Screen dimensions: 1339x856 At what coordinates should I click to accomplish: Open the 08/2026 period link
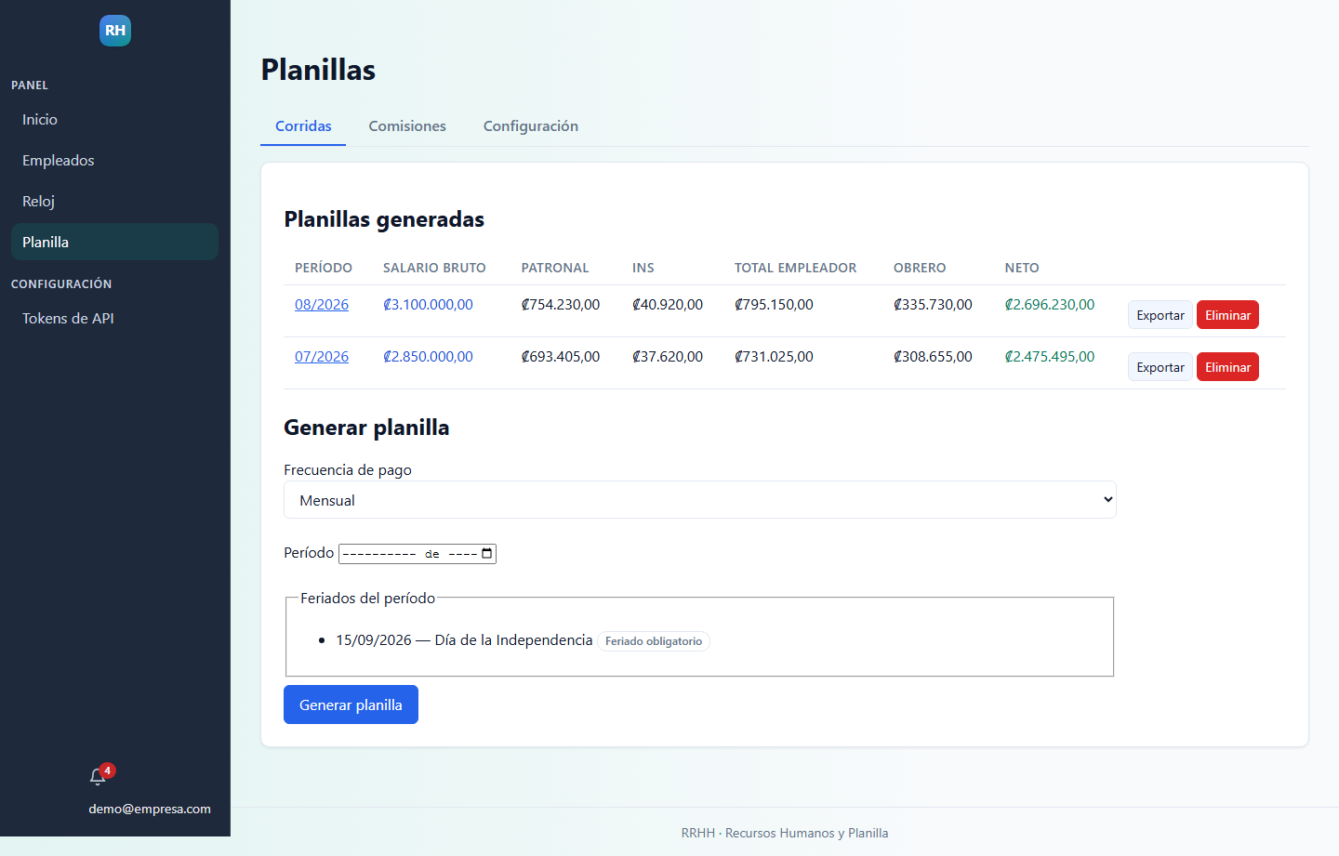(x=322, y=305)
